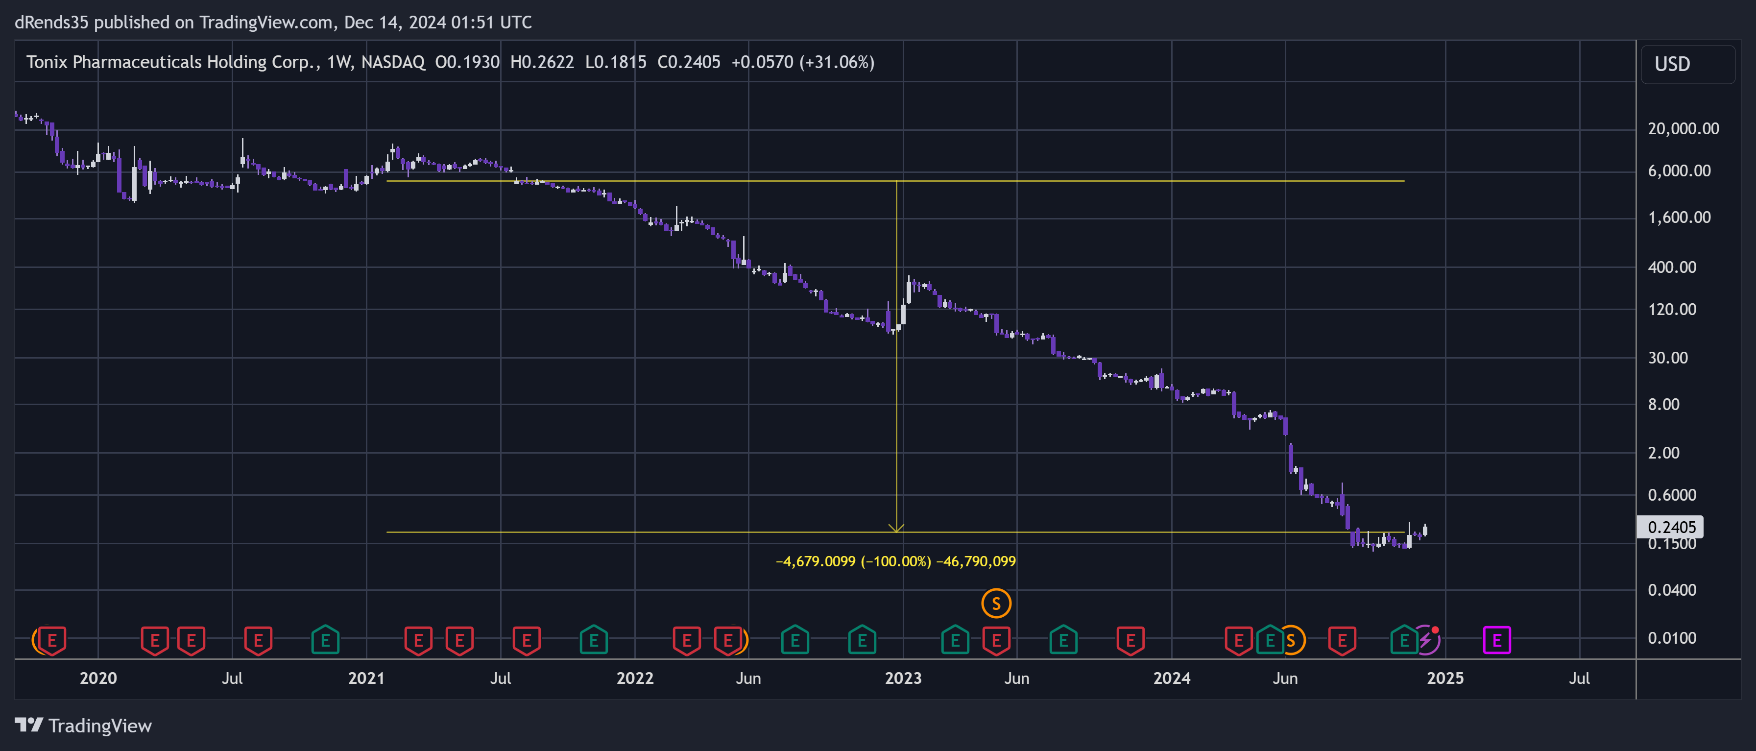This screenshot has width=1756, height=751.
Task: Click the low value L0.1815
Action: point(616,62)
